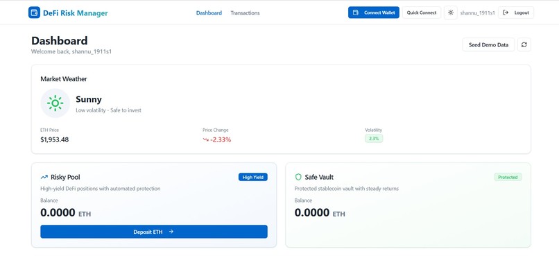Click the Risky Pool trending-up icon
559x256 pixels.
pos(44,177)
